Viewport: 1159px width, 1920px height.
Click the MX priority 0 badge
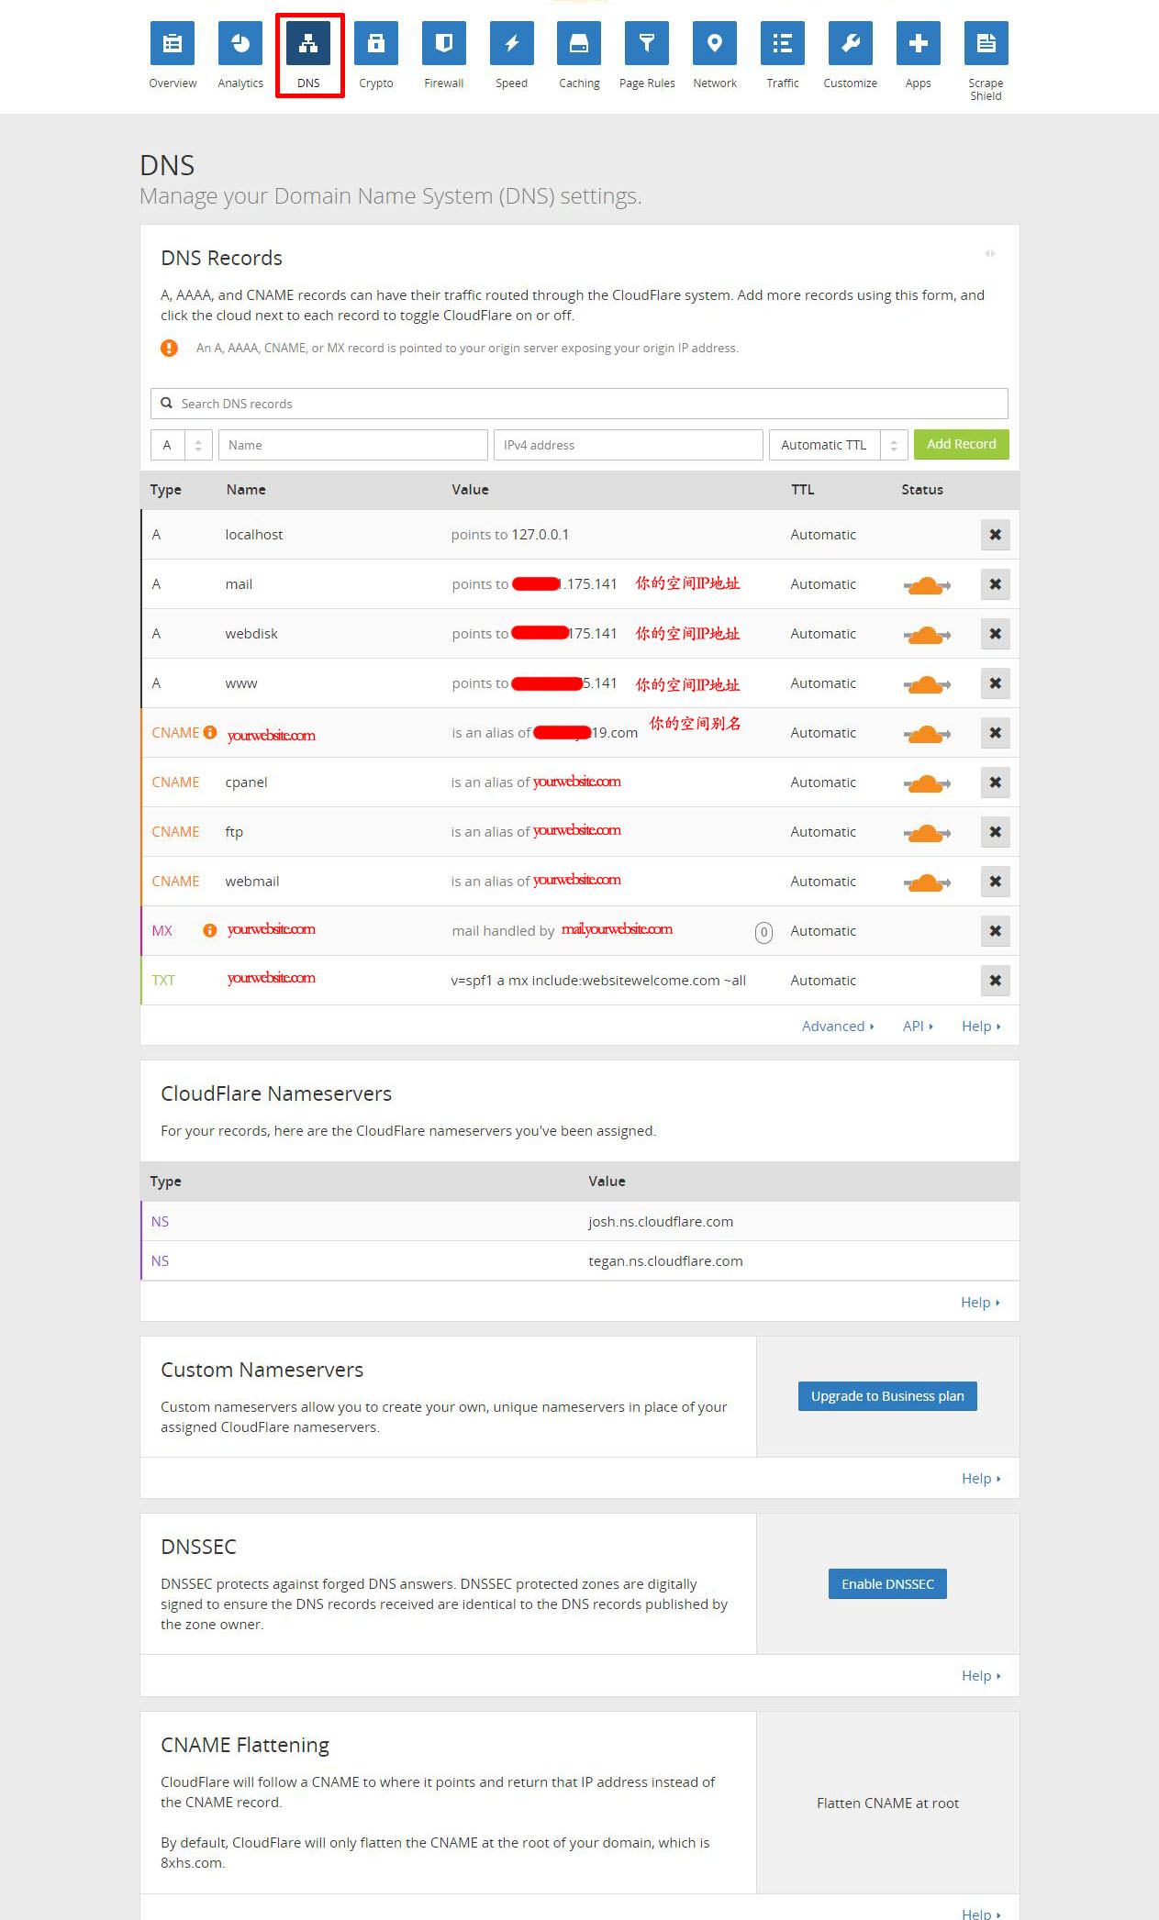coord(763,932)
